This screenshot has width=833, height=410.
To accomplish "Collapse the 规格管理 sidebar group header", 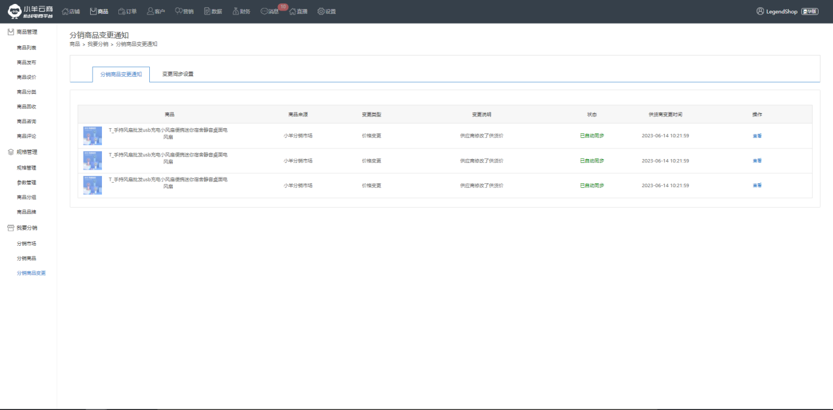I will (x=26, y=152).
